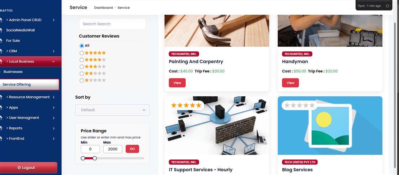Click the TECHUNITED, INC. tag above Handyman
Image resolution: width=399 pixels, height=175 pixels.
[297, 54]
